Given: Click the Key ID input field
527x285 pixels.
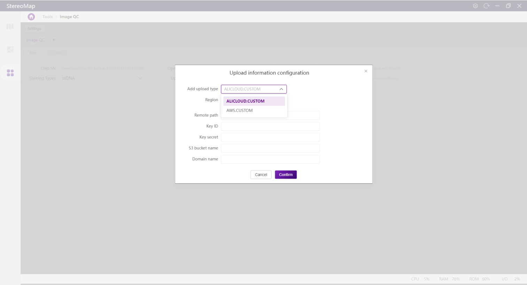Looking at the screenshot, I should point(270,126).
